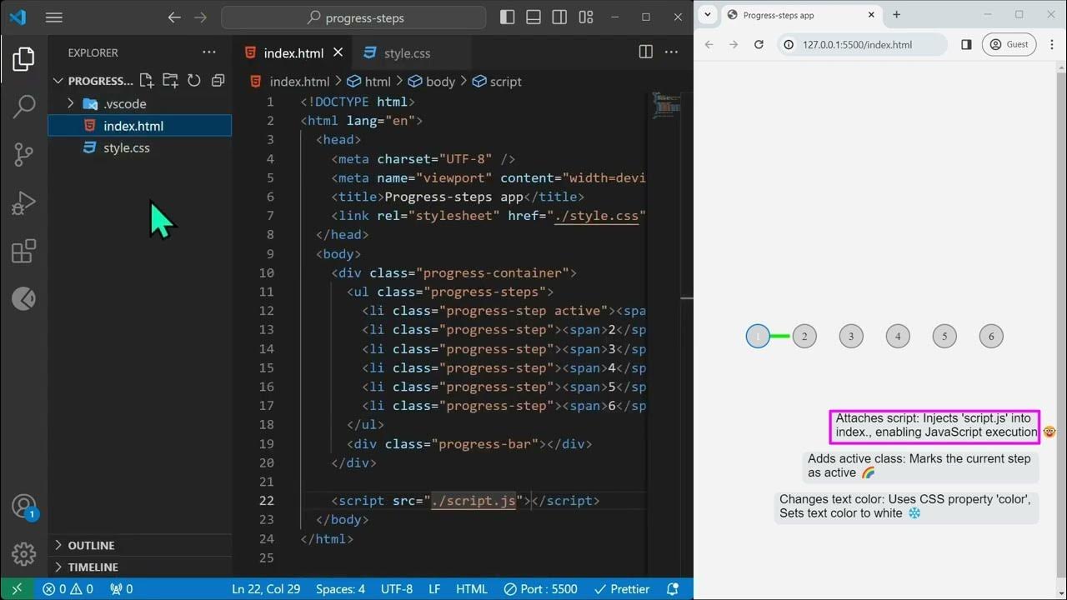The height and width of the screenshot is (600, 1067).
Task: Go forward in VS Code navigation
Action: 200,17
